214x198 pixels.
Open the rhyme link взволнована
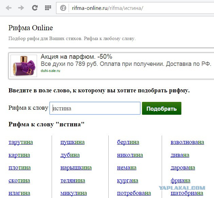(x=188, y=142)
